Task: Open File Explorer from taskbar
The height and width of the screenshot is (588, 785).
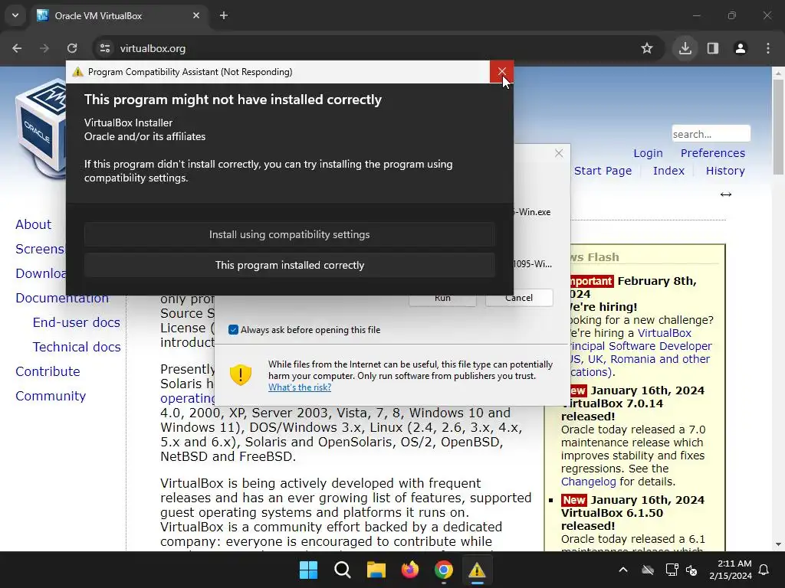Action: pyautogui.click(x=376, y=570)
